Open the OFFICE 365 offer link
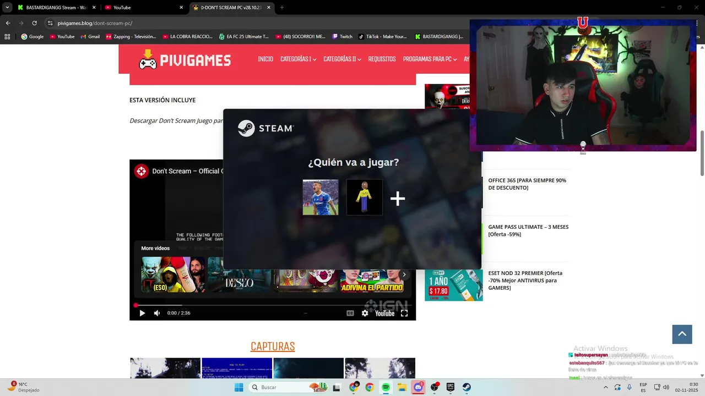Screen dimensions: 705x396 [x=527, y=184]
